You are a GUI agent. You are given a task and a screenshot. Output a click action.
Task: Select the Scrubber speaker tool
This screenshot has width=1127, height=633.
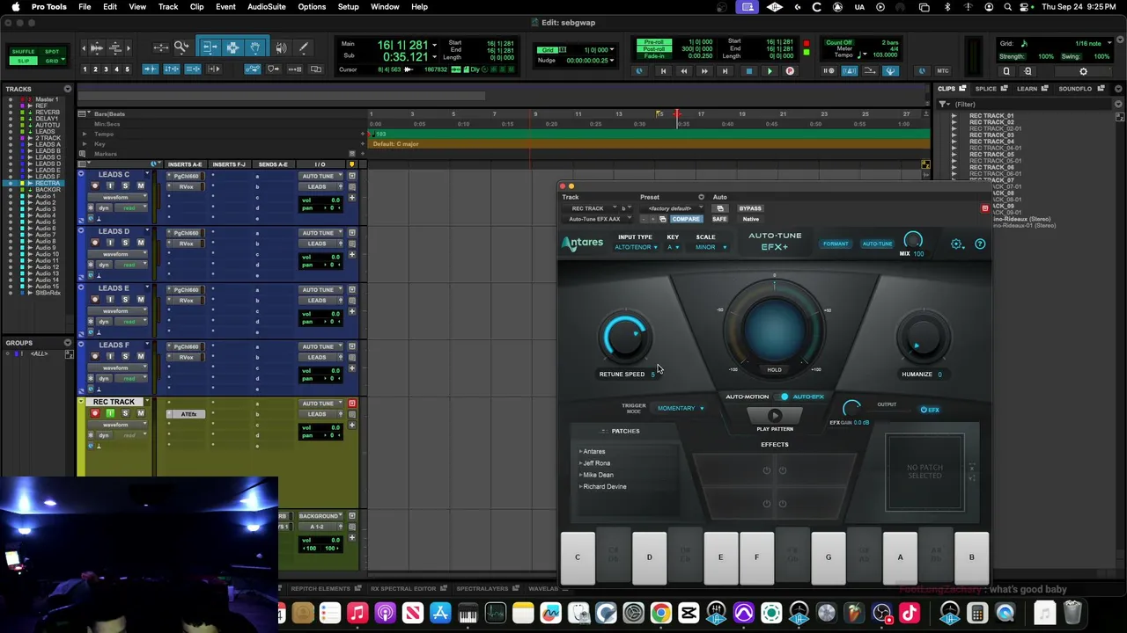281,47
